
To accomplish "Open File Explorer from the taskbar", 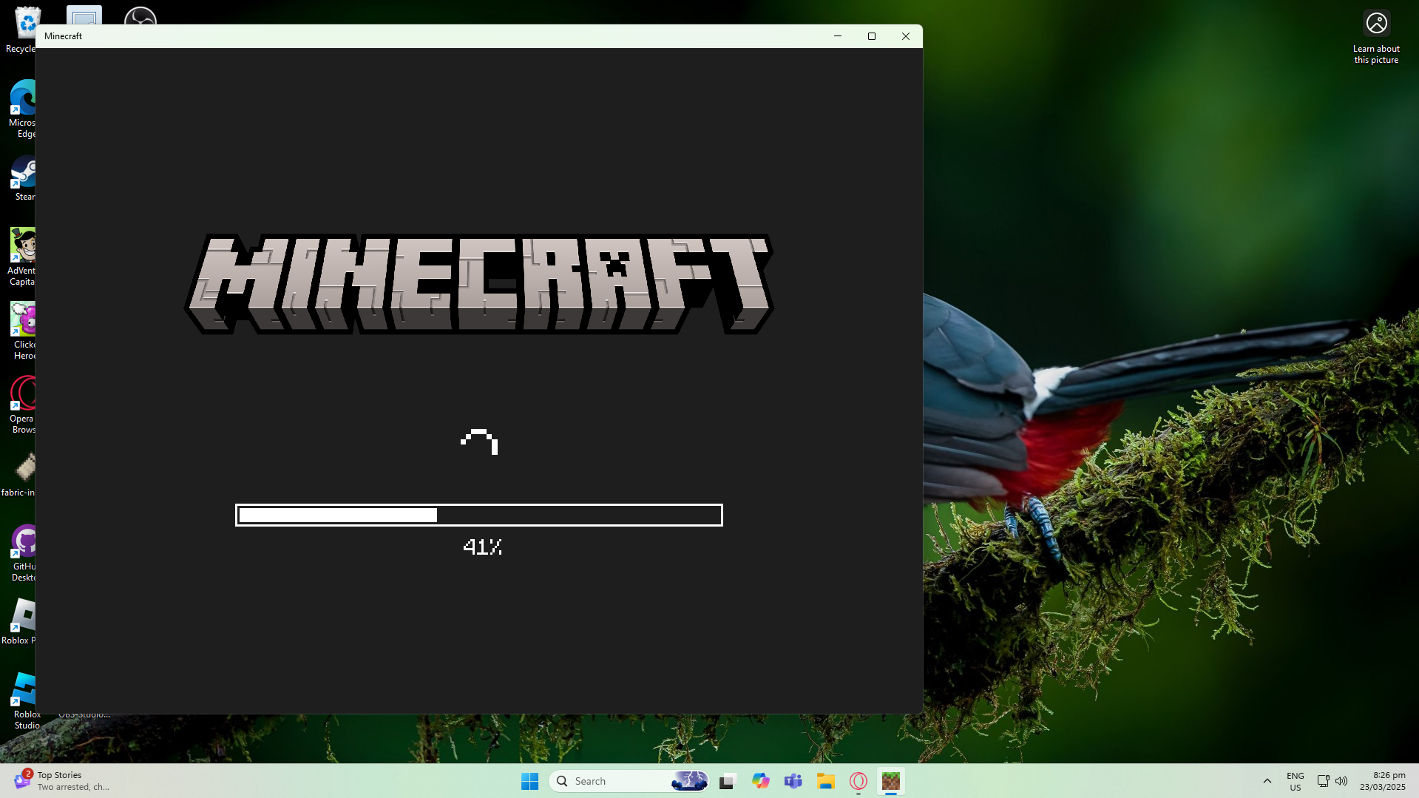I will coord(825,781).
